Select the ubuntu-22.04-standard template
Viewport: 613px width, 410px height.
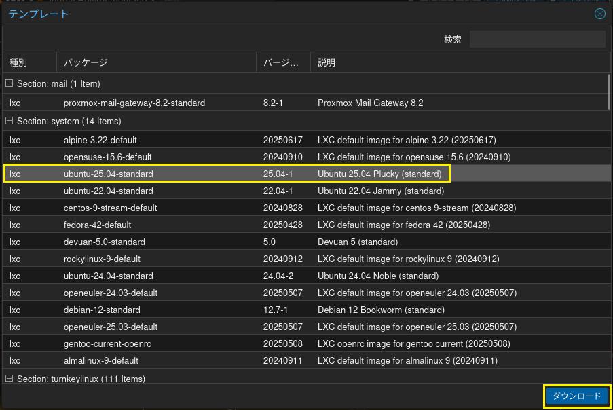pyautogui.click(x=305, y=191)
